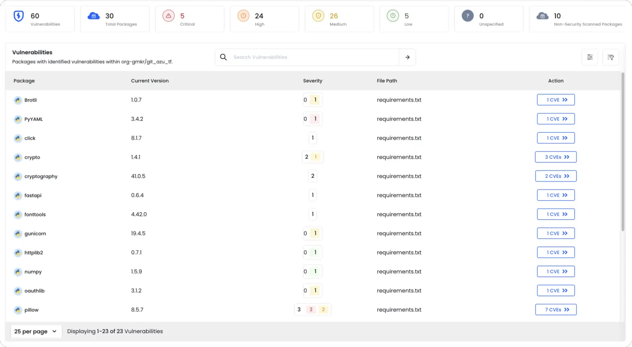
Task: Click the Python icon beside click package
Action: click(x=18, y=138)
